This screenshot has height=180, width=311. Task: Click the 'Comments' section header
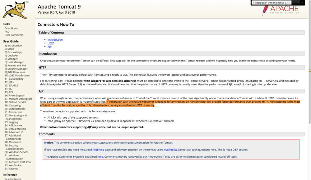click(x=171, y=134)
